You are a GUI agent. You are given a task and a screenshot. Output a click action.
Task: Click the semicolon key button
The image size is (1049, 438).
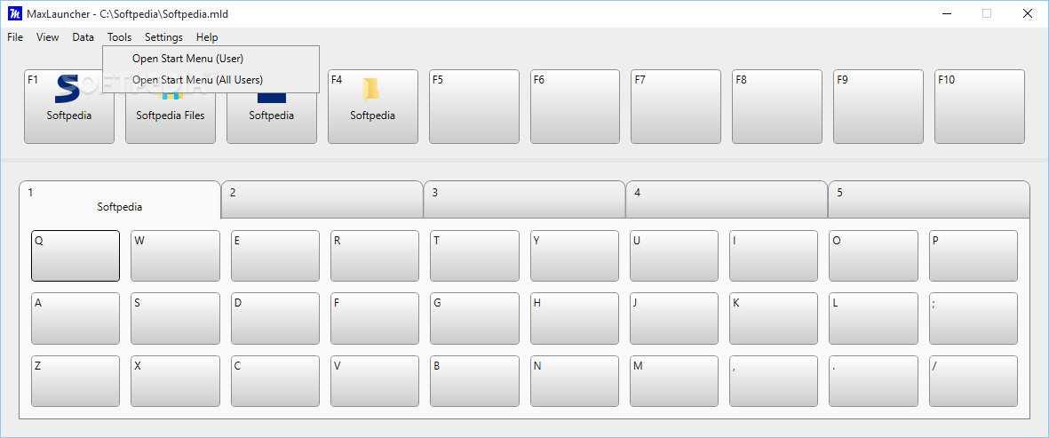point(974,318)
